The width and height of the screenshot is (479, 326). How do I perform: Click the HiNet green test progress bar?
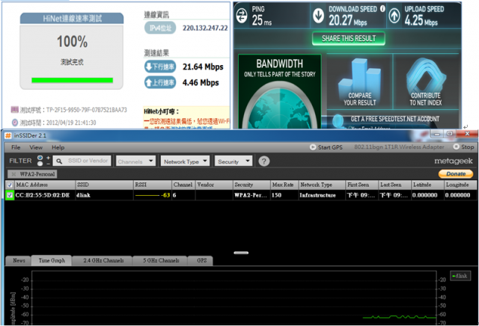coord(72,80)
